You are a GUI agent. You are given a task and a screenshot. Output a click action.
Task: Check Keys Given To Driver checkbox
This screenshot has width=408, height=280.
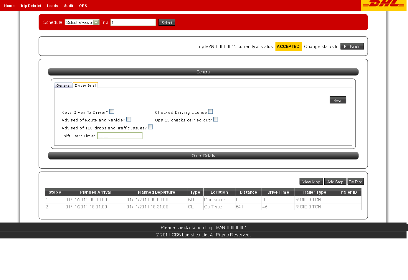[x=112, y=111]
